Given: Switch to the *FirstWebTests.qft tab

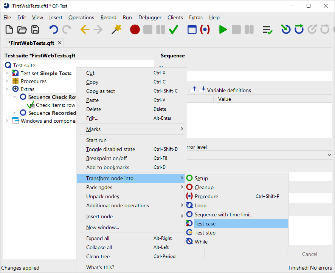Looking at the screenshot, I should click(x=31, y=43).
